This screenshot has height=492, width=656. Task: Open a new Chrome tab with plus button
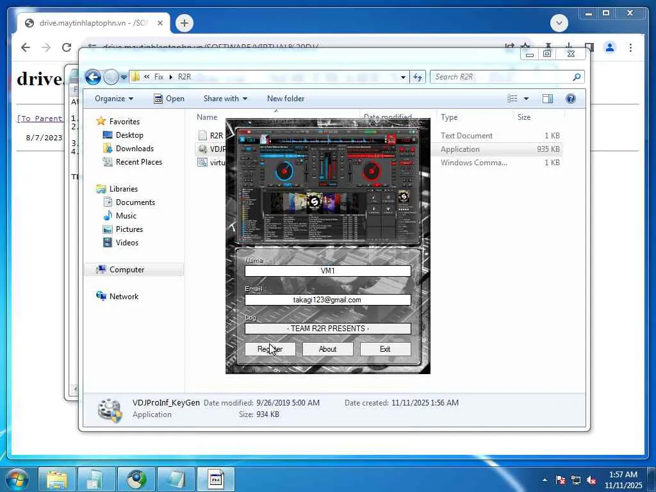coord(184,23)
